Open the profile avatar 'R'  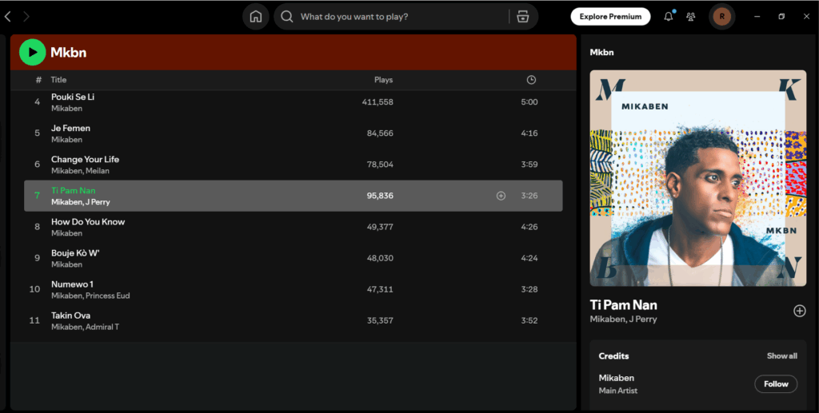[722, 17]
